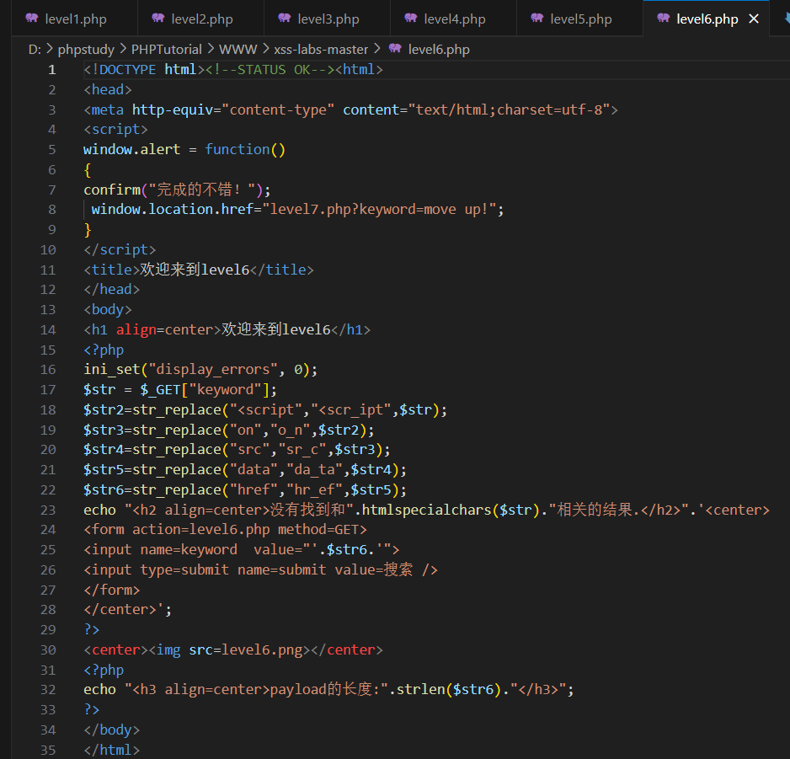
Task: Open the xss-labs-master breadcrumb folder
Action: (321, 50)
